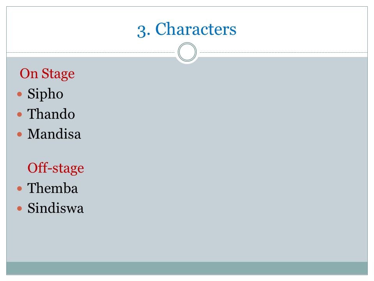Select the Mandisa list entry
The image size is (374, 281).
[x=54, y=134]
